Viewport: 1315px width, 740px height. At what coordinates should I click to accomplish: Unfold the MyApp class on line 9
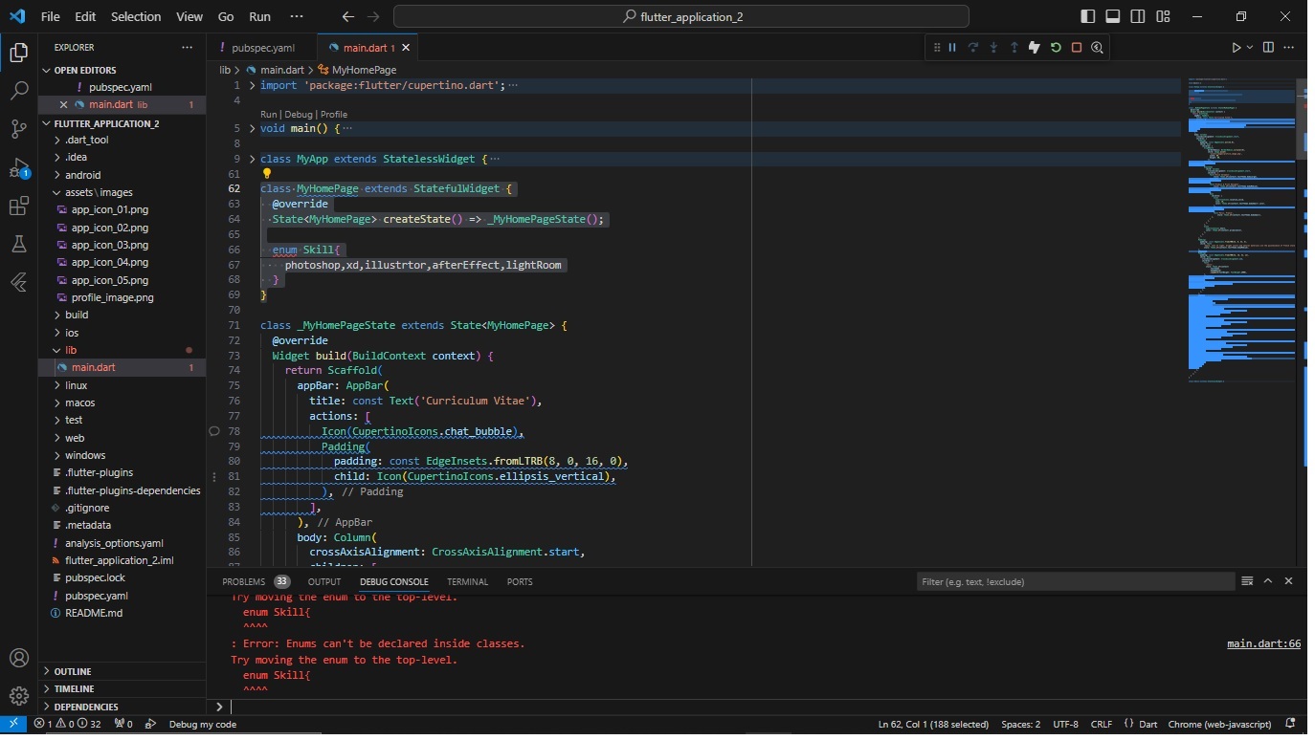[x=253, y=159]
